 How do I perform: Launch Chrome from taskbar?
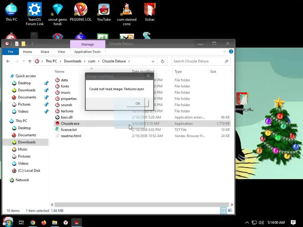click(33, 223)
